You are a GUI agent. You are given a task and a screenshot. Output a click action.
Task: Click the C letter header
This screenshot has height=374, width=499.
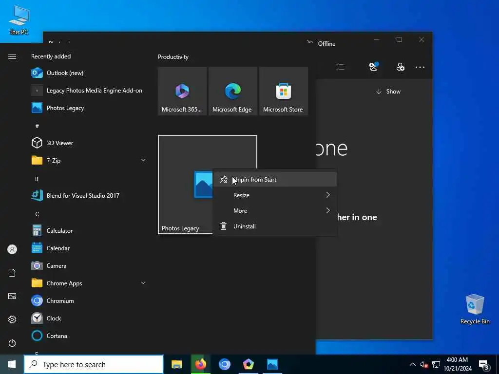point(37,214)
